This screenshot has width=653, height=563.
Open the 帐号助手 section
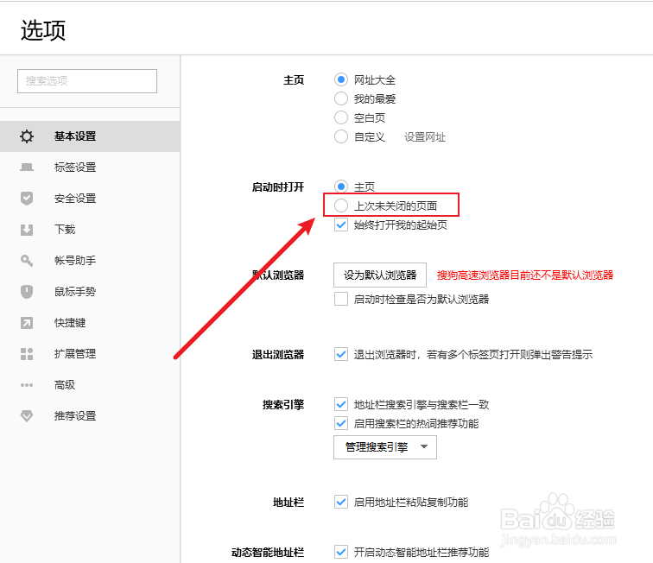(x=90, y=261)
